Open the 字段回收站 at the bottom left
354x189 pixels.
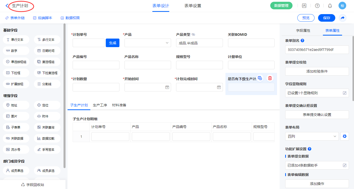(33, 185)
